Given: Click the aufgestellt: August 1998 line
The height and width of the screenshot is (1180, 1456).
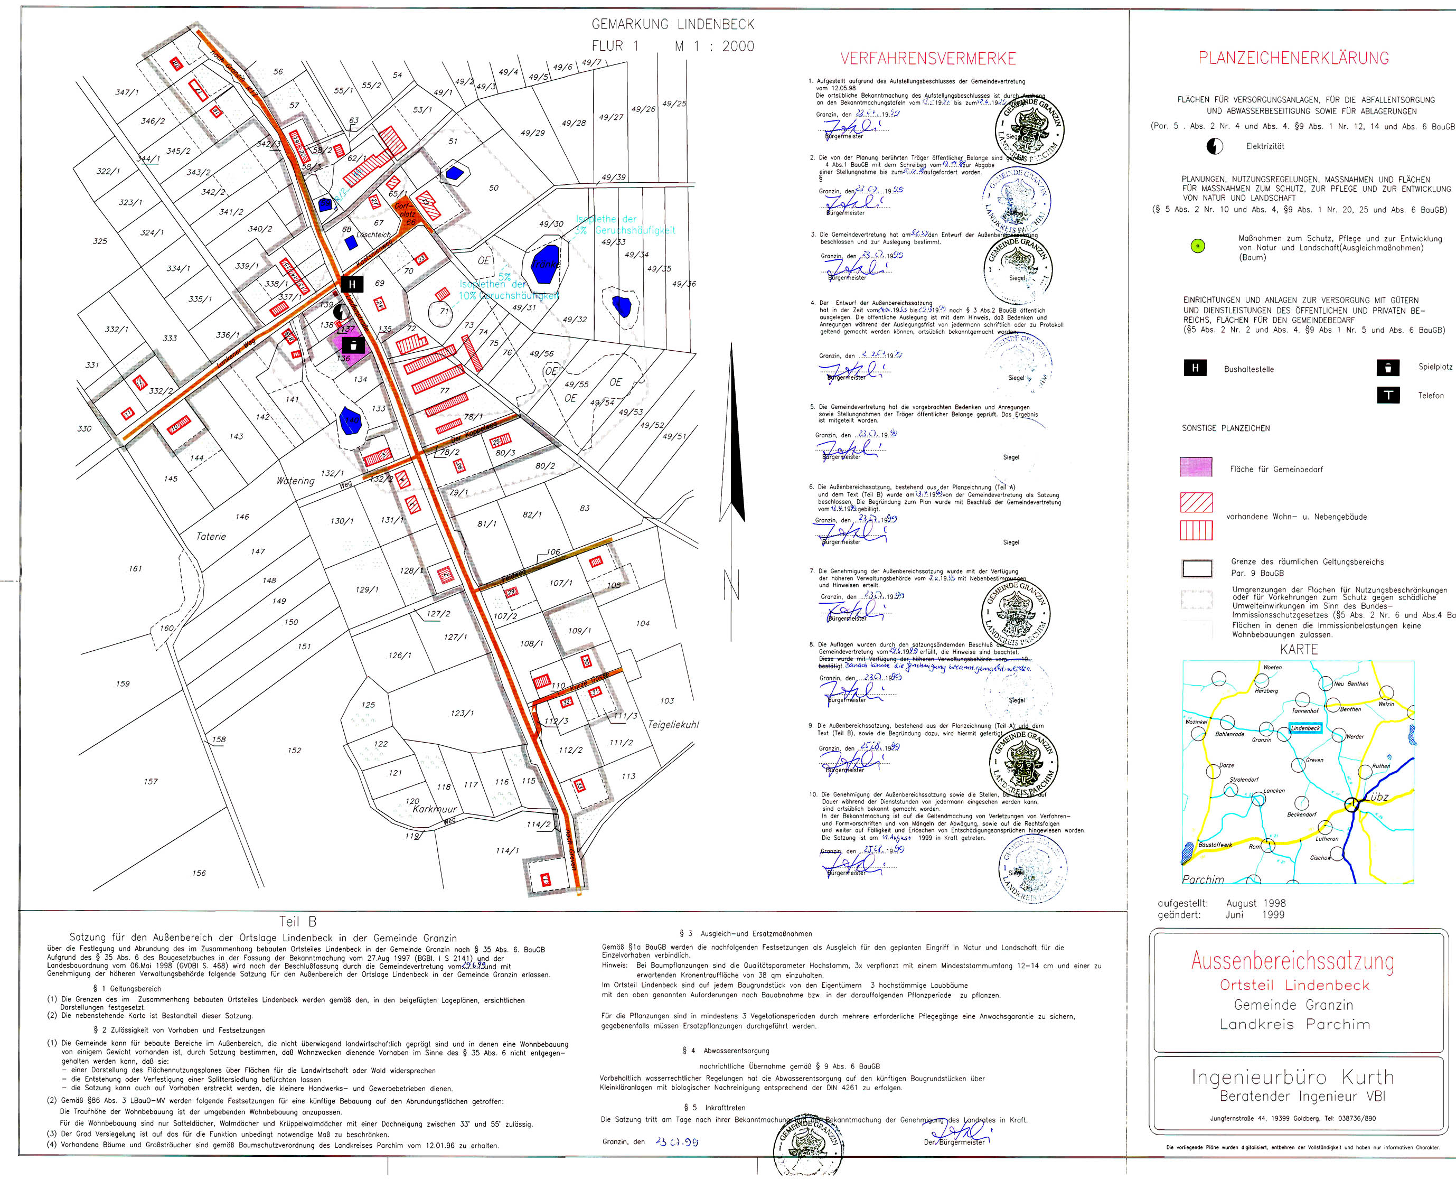Looking at the screenshot, I should click(1222, 903).
